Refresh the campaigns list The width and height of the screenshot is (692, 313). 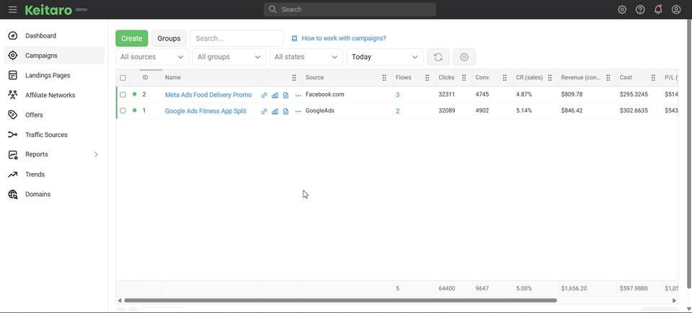click(438, 57)
